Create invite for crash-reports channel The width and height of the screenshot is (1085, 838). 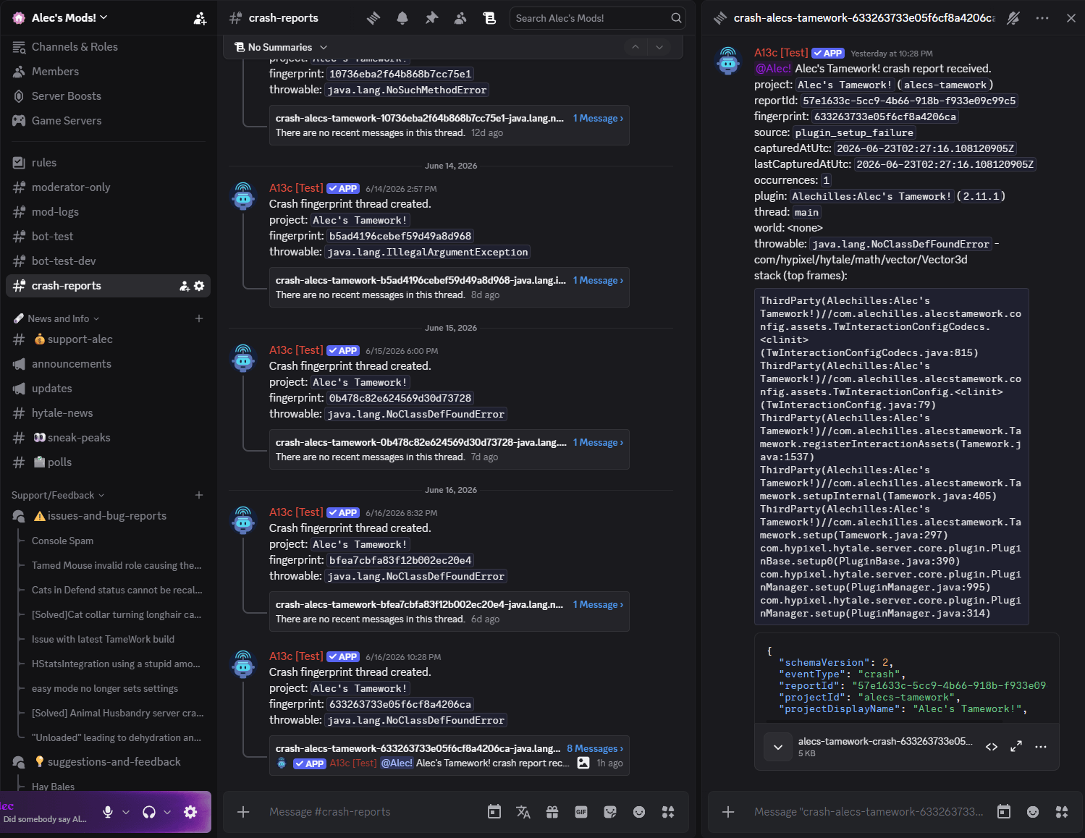coord(185,286)
